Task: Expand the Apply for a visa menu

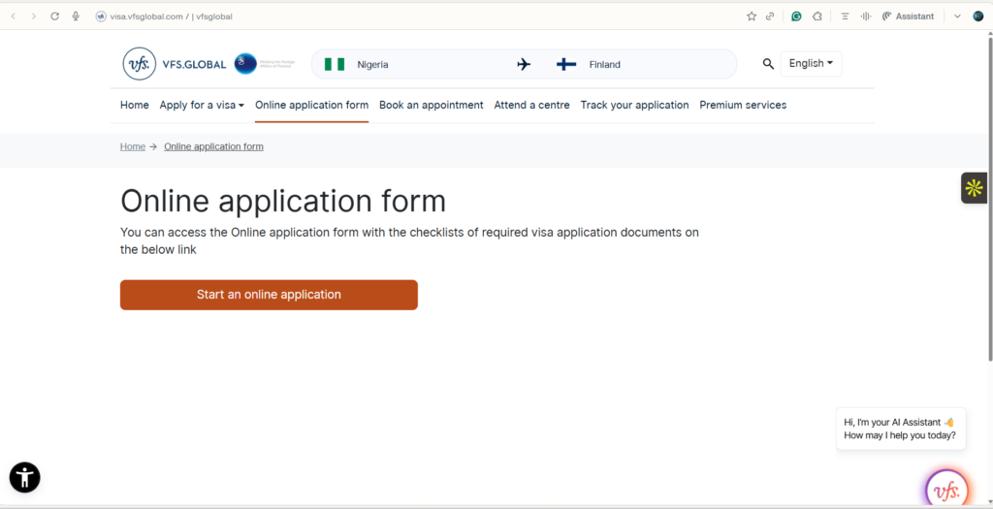Action: [x=202, y=105]
